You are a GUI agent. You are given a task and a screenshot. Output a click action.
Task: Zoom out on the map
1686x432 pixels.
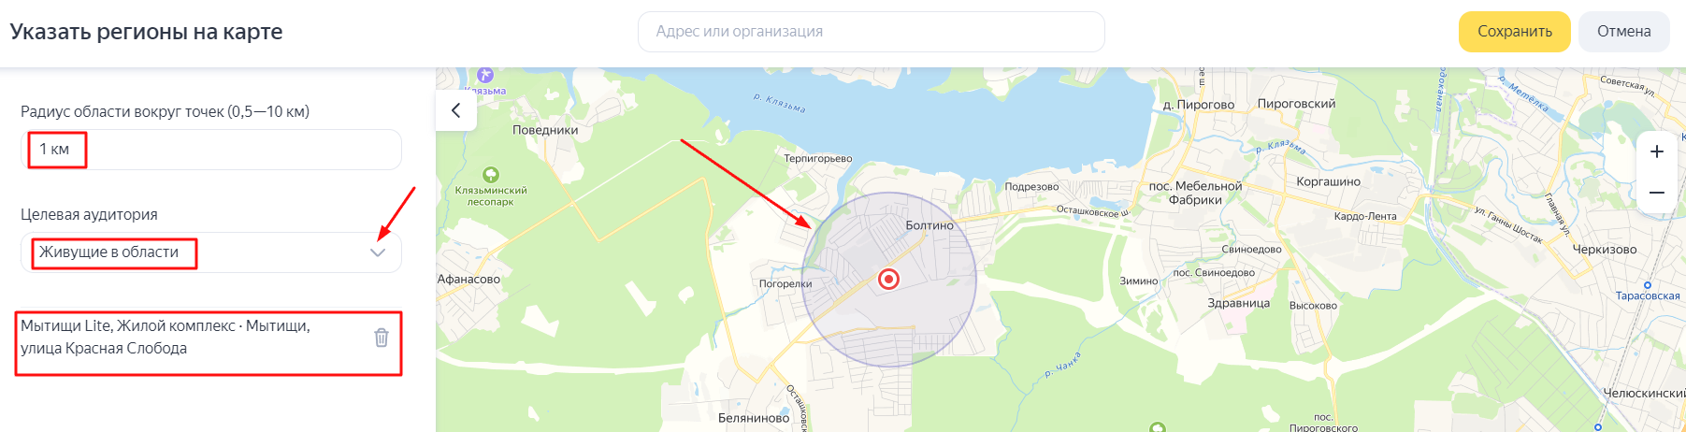point(1656,193)
